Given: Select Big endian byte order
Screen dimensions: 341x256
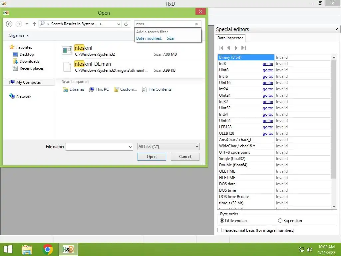Looking at the screenshot, I should (x=290, y=221).
